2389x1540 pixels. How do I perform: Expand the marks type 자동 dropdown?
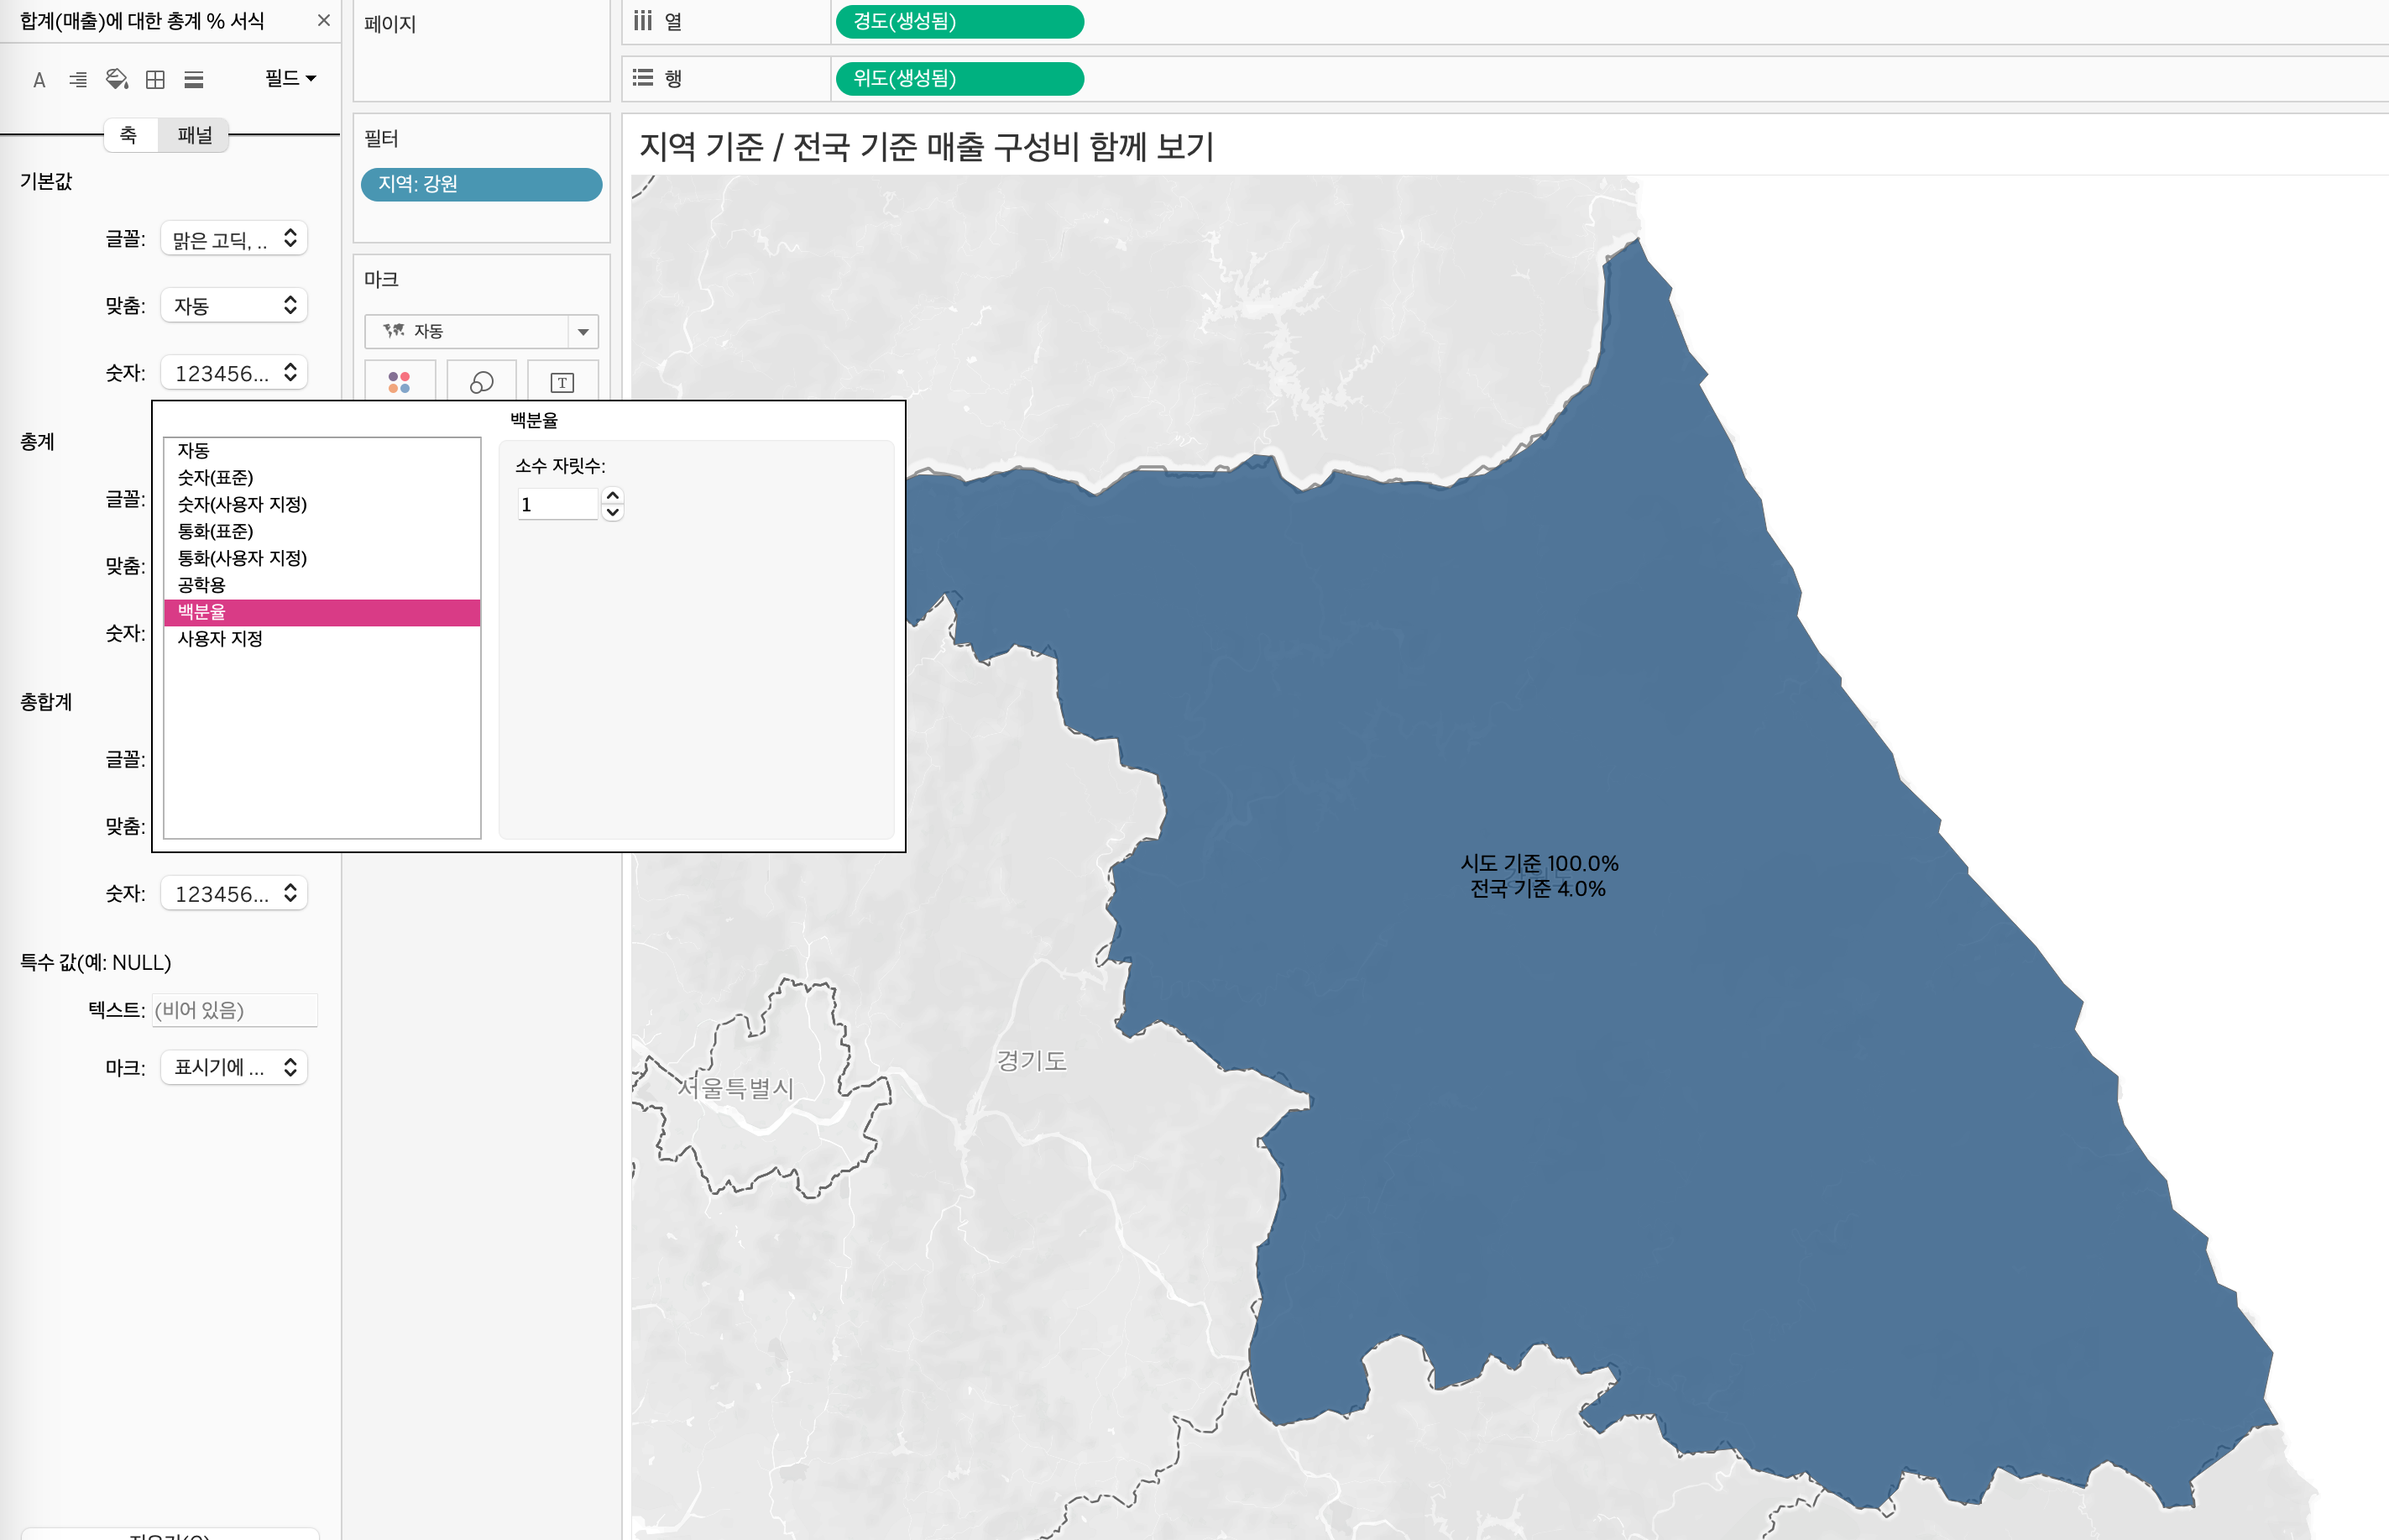583,331
